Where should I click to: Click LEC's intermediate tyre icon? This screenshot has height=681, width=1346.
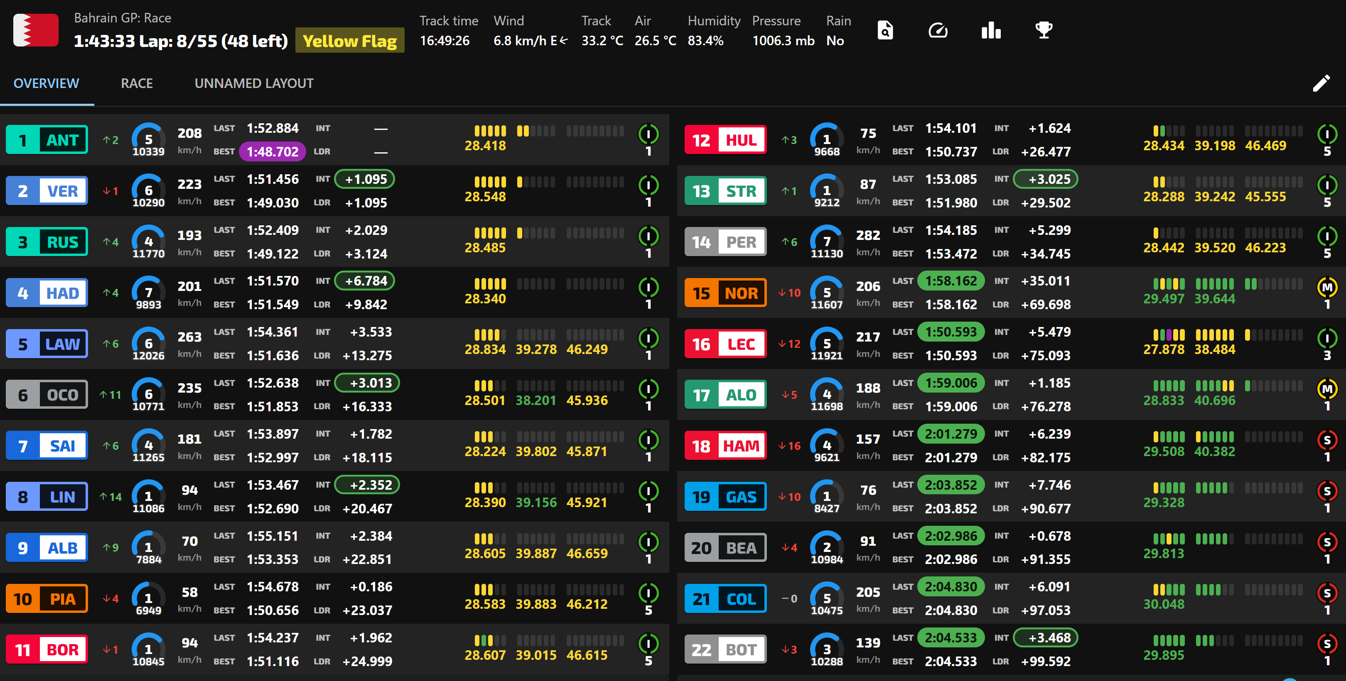tap(1327, 338)
